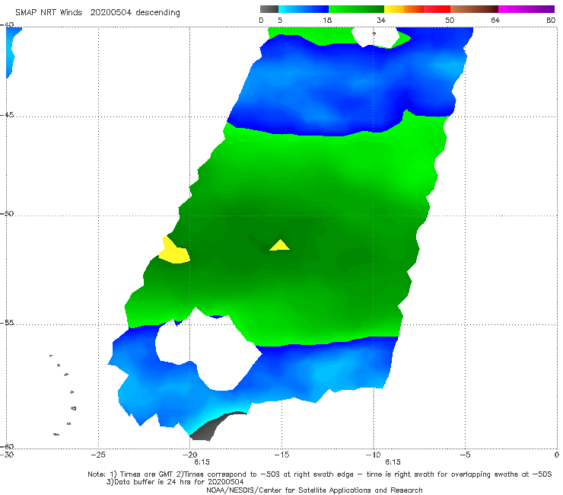Image resolution: width=563 pixels, height=495 pixels.
Task: Click the brown segment of the color bar
Action: [x=474, y=9]
